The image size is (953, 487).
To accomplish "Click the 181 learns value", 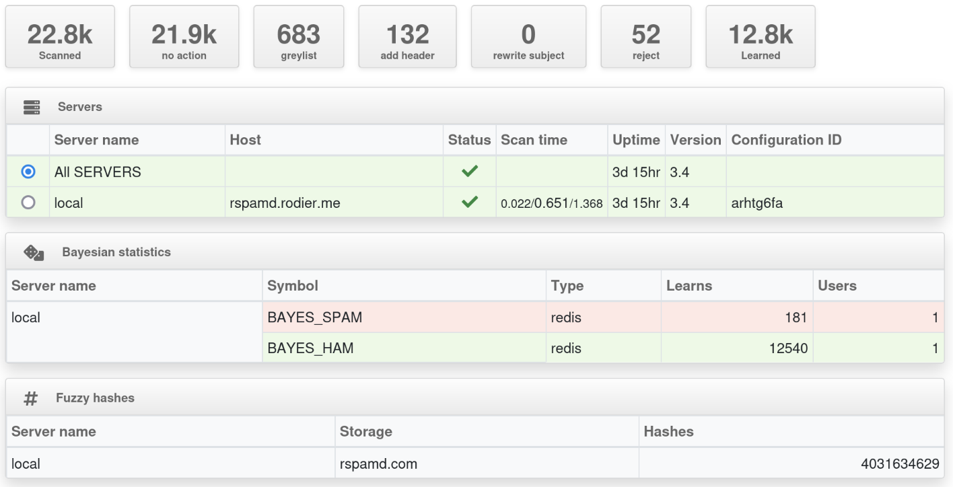I will coord(796,317).
